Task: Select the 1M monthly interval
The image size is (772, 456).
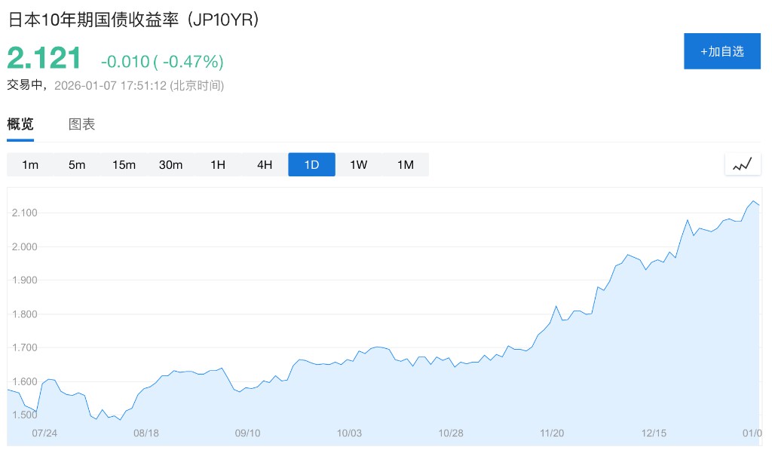Action: [x=406, y=164]
